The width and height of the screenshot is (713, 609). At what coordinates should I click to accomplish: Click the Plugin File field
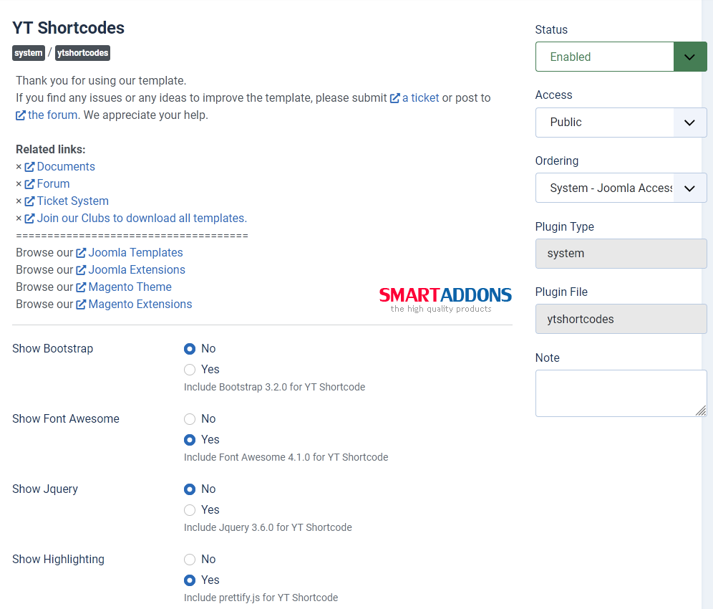tap(621, 319)
